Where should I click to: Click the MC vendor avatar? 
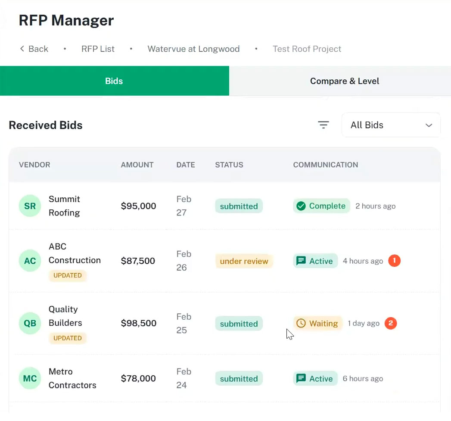30,378
